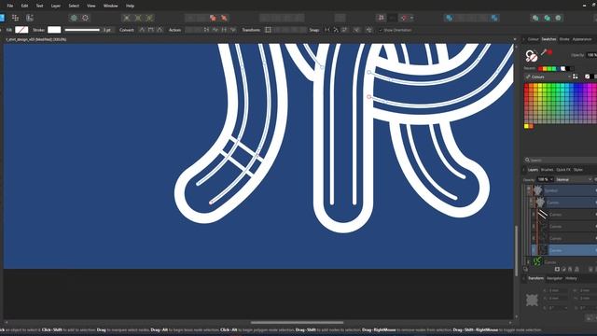Image resolution: width=597 pixels, height=336 pixels.
Task: Convert node to smart
Action: tap(160, 30)
